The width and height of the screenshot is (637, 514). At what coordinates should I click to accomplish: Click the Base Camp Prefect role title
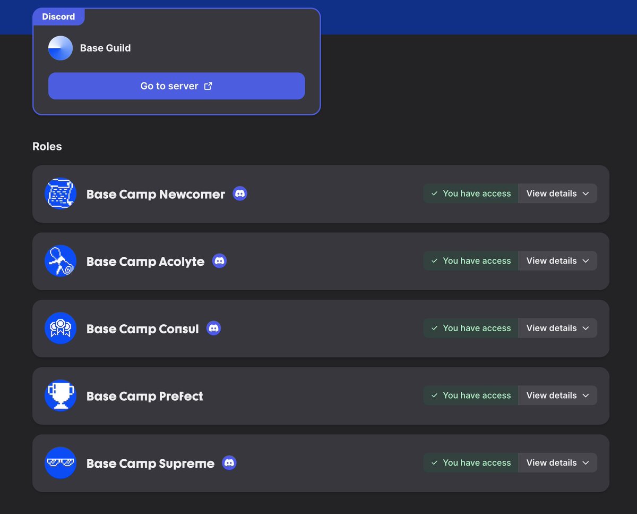point(144,396)
